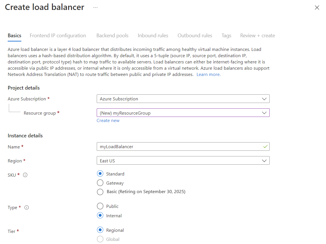Click the green checkmark in the Name field
Image resolution: width=326 pixels, height=244 pixels.
tap(265, 146)
